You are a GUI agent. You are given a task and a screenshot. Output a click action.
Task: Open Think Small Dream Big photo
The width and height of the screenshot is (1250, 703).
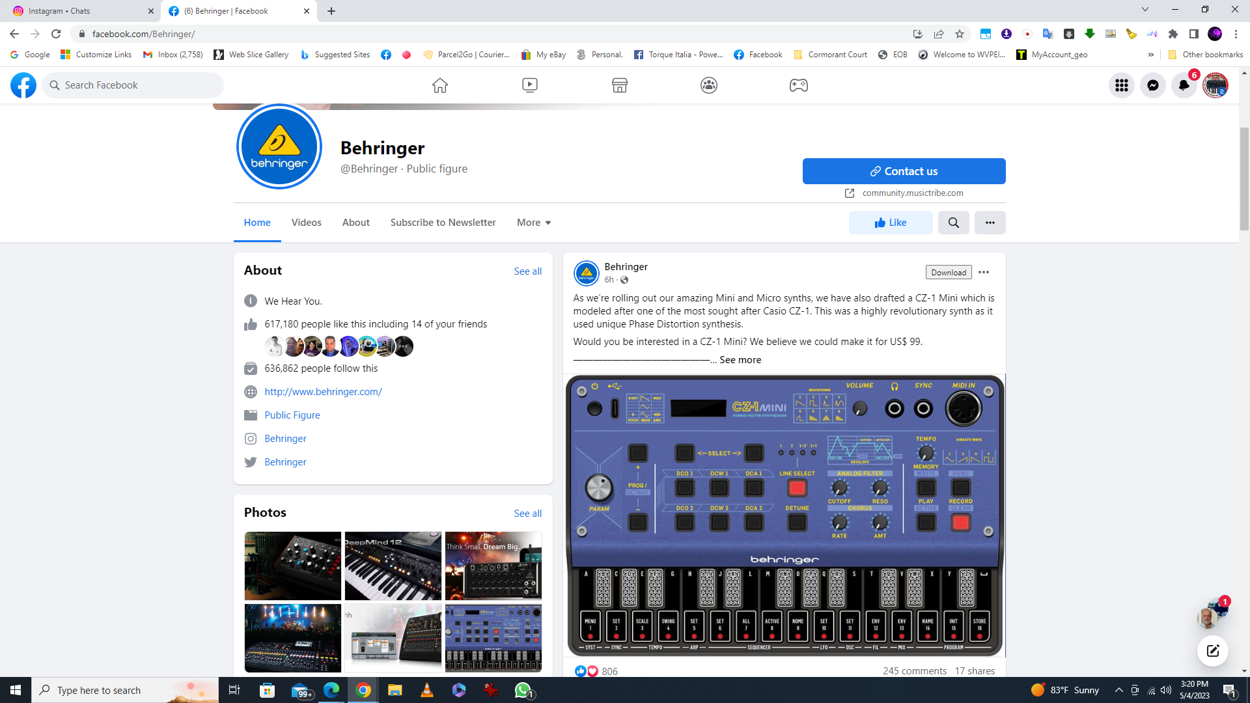pyautogui.click(x=493, y=566)
